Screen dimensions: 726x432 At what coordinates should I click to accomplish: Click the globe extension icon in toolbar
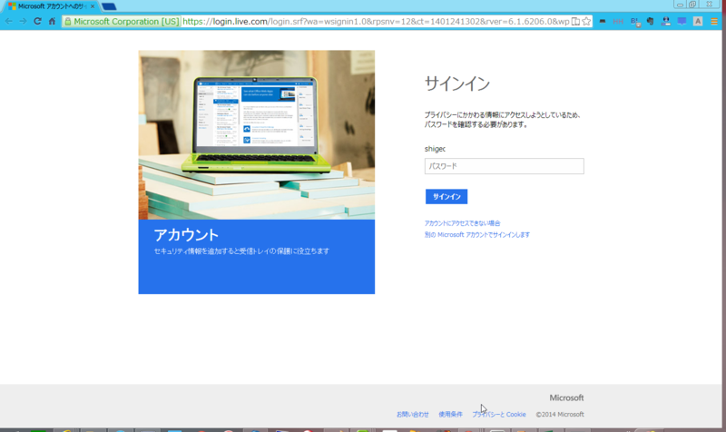(666, 21)
